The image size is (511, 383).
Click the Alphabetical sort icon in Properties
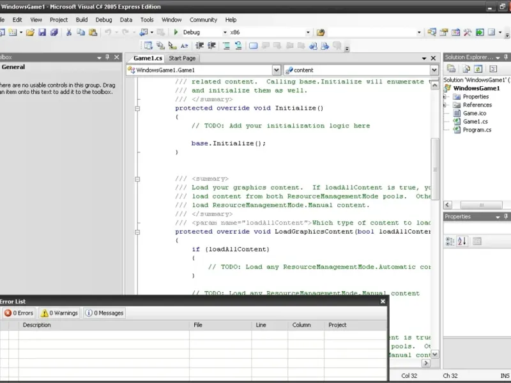462,241
